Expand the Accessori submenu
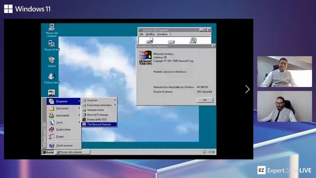This screenshot has height=178, width=316. coord(99,100)
